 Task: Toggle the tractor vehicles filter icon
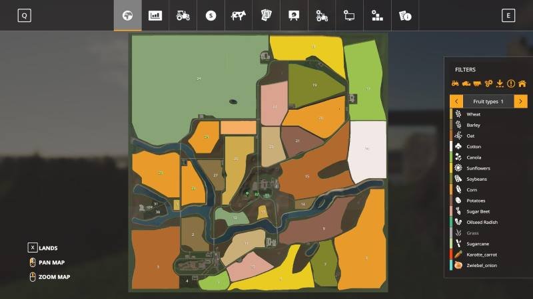455,84
